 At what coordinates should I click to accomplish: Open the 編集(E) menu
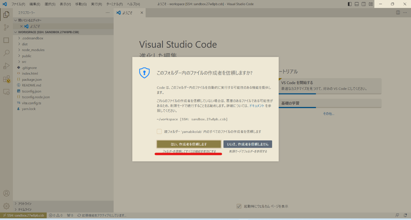(x=35, y=4)
